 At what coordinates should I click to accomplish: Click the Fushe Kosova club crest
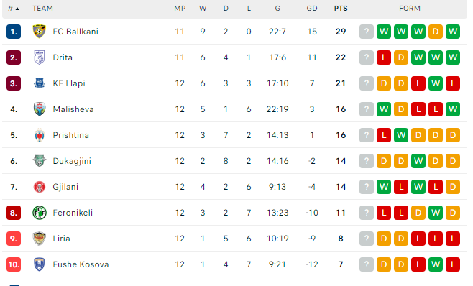[40, 264]
